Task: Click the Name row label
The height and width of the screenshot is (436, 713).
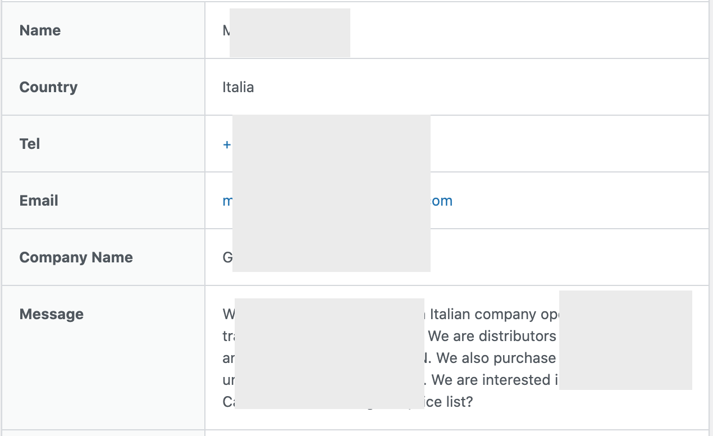Action: tap(40, 30)
